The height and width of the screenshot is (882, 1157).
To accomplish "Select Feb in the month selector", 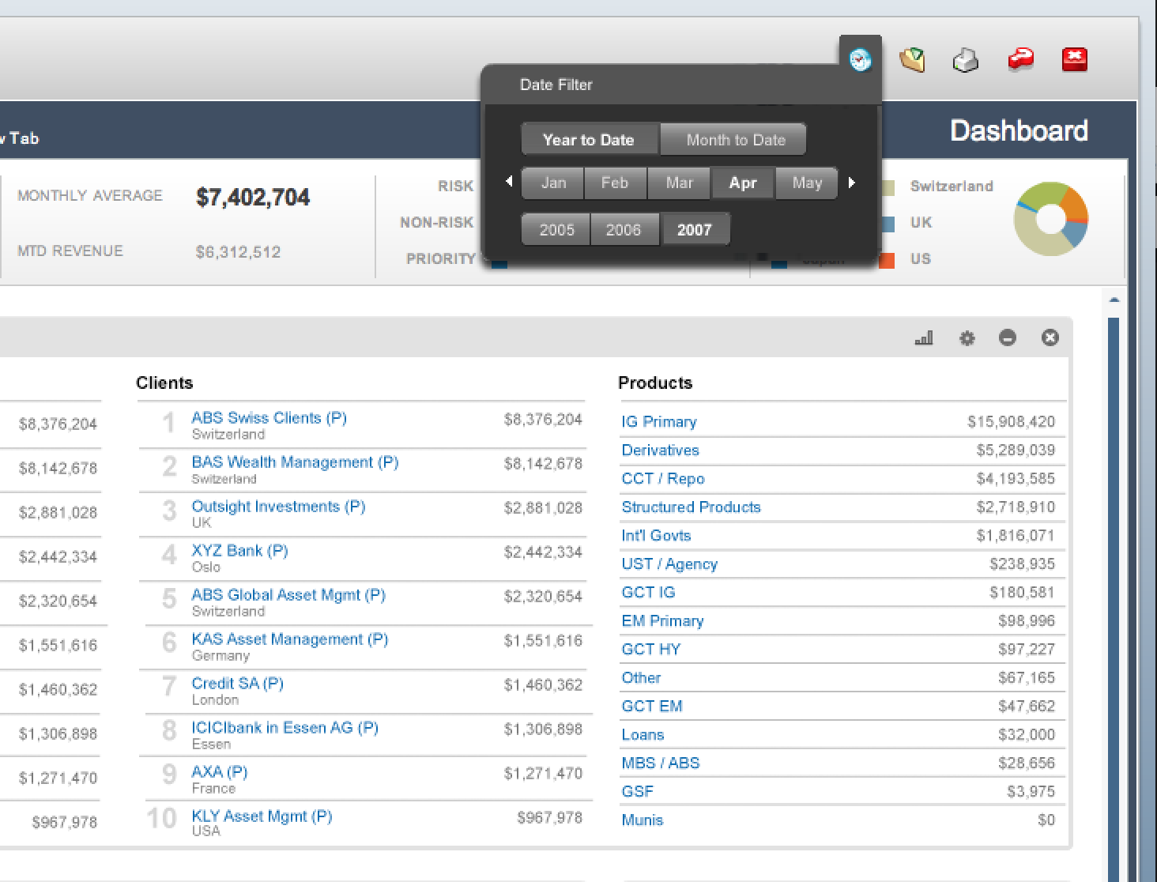I will (615, 183).
